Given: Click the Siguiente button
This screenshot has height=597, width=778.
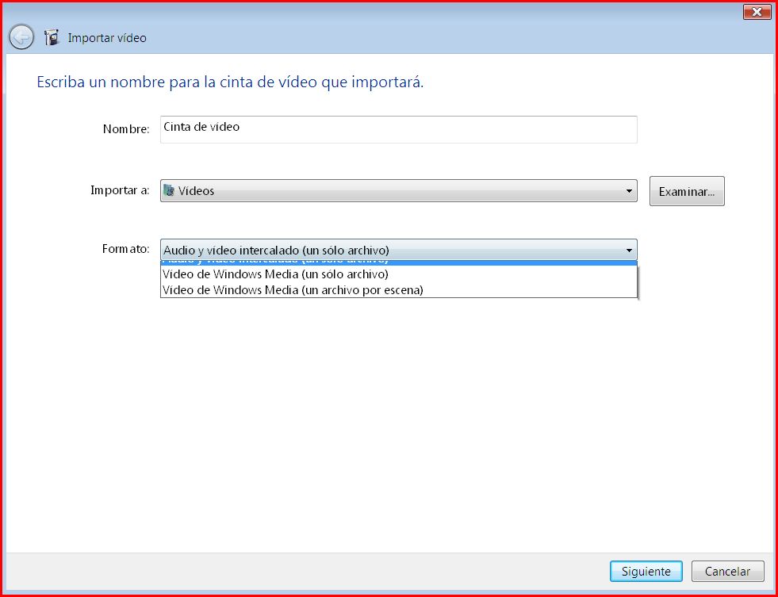Looking at the screenshot, I should coord(646,571).
